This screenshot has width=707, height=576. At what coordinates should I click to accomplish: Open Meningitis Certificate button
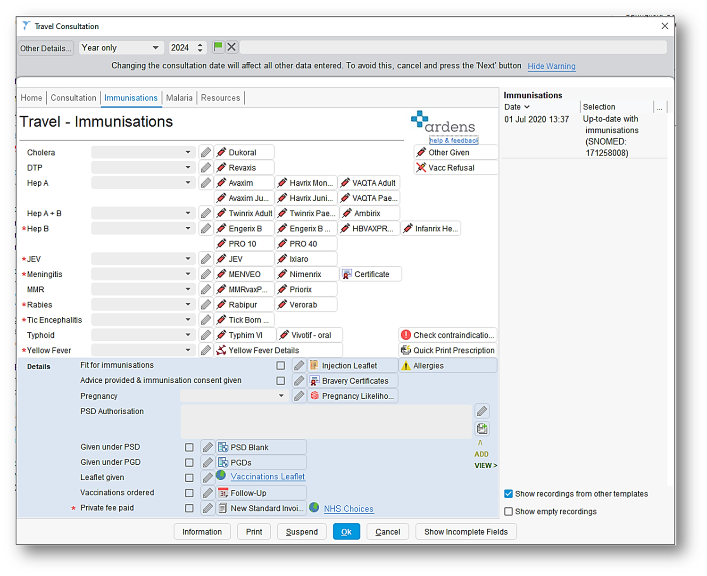click(x=370, y=274)
